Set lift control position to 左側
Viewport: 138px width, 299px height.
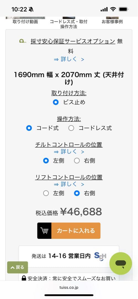point(46,193)
